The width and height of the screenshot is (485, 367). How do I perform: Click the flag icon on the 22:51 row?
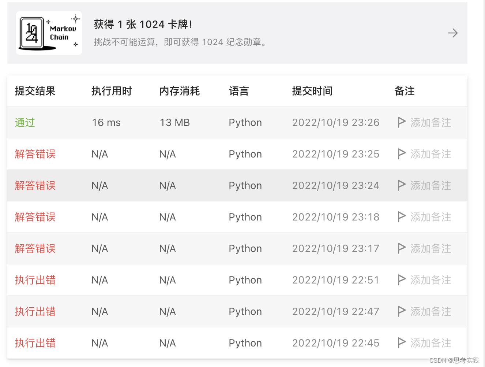402,280
